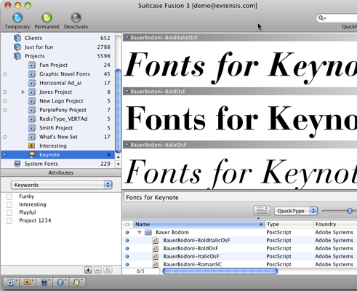Open the info icon in bottom toolbar
The width and height of the screenshot is (357, 291).
(60, 282)
